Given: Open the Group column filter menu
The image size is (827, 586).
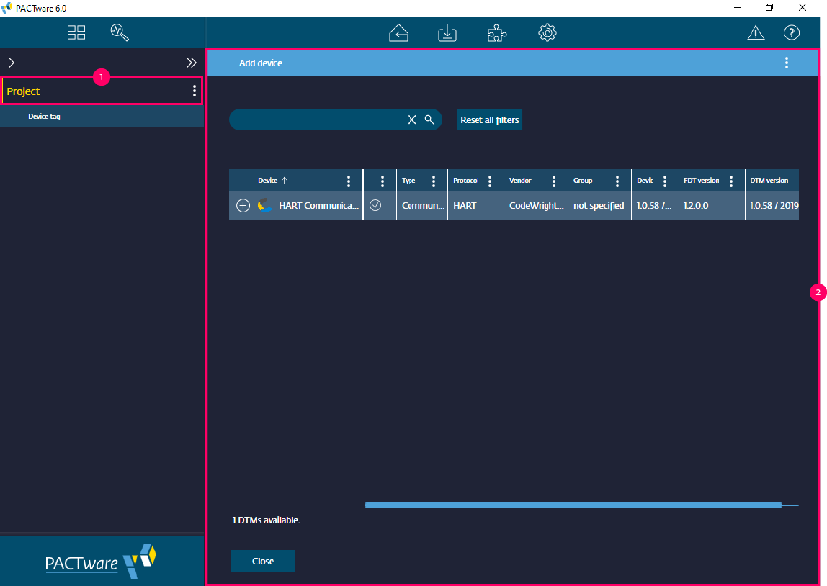Looking at the screenshot, I should pyautogui.click(x=617, y=181).
